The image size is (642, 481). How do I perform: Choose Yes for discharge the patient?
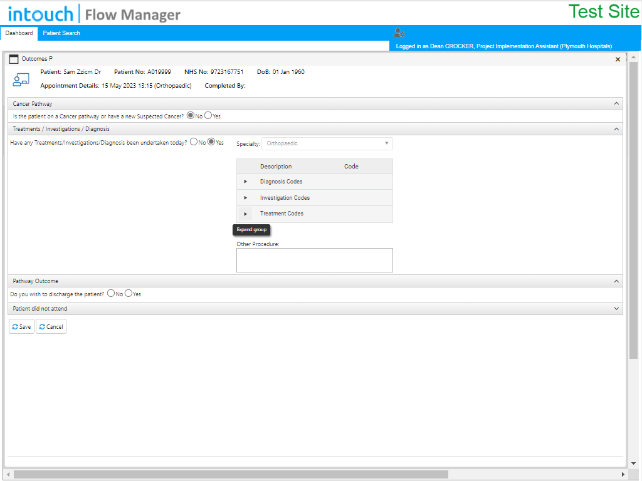(x=129, y=293)
